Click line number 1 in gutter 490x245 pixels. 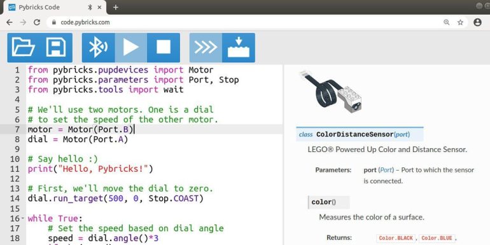17,70
